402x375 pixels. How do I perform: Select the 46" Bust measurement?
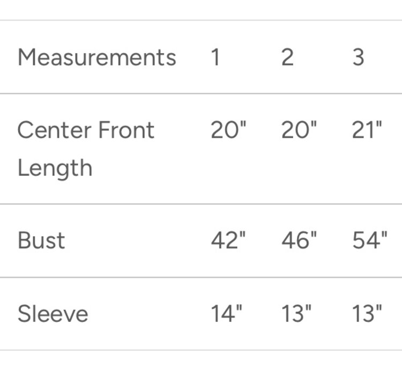(299, 241)
